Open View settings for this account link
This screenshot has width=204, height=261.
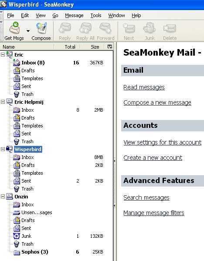point(163,142)
